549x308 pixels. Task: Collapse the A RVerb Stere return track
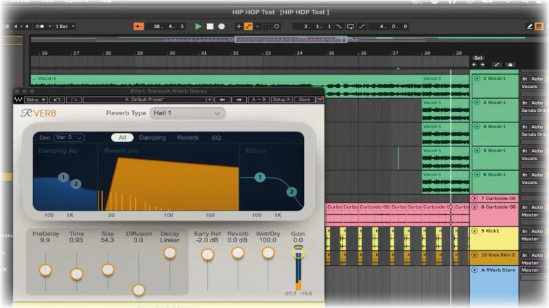(x=475, y=270)
